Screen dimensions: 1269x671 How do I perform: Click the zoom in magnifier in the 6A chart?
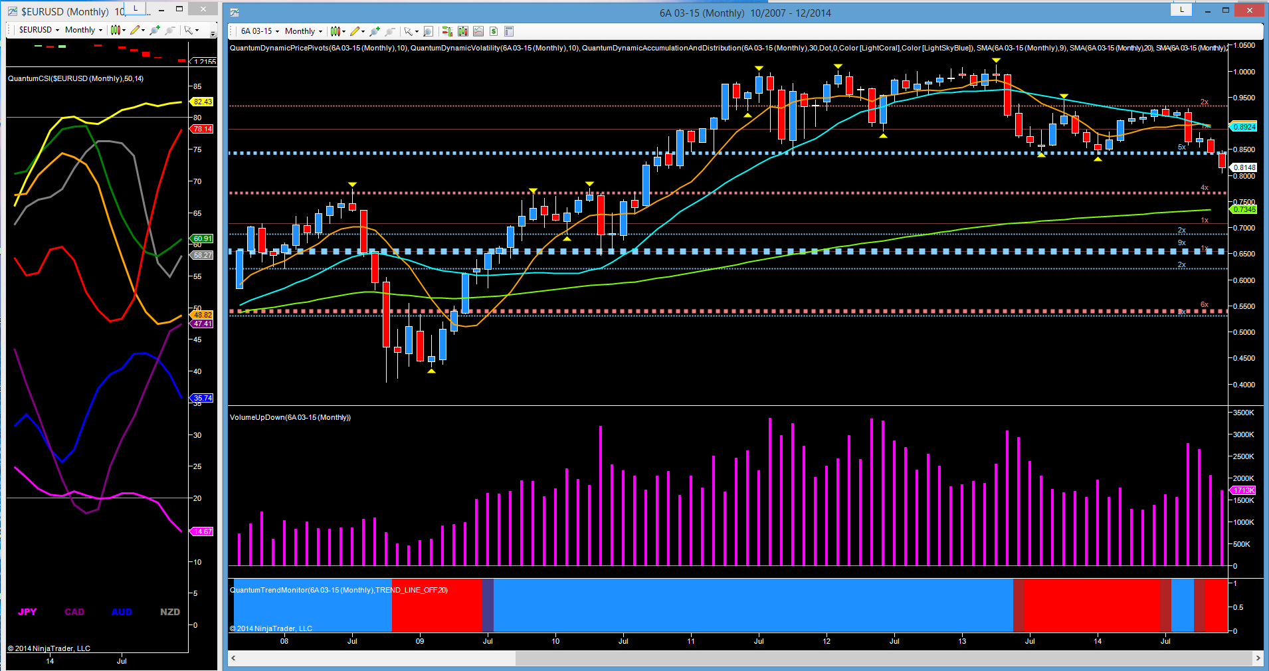click(375, 31)
